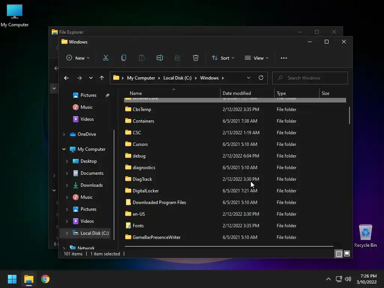Open the Sort dropdown menu

tap(223, 58)
